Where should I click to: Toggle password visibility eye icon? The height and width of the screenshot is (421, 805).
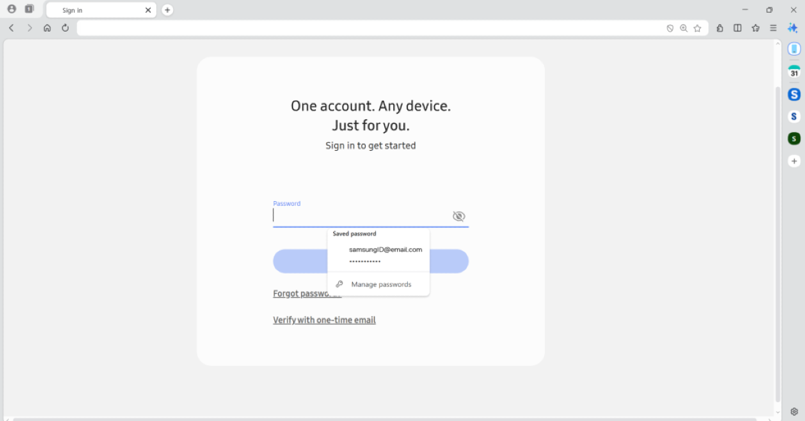pyautogui.click(x=459, y=216)
